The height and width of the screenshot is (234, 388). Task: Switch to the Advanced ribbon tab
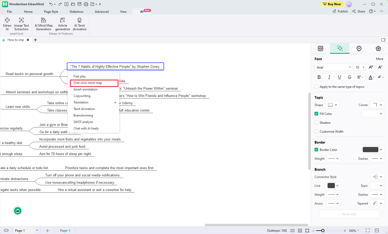click(102, 12)
